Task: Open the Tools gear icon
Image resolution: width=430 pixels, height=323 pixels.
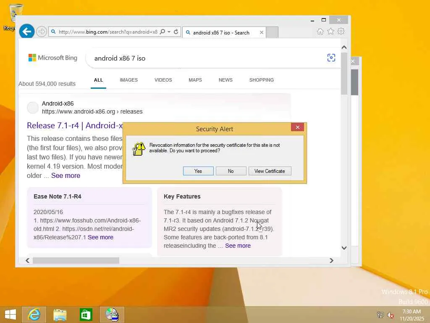Action: click(x=341, y=31)
